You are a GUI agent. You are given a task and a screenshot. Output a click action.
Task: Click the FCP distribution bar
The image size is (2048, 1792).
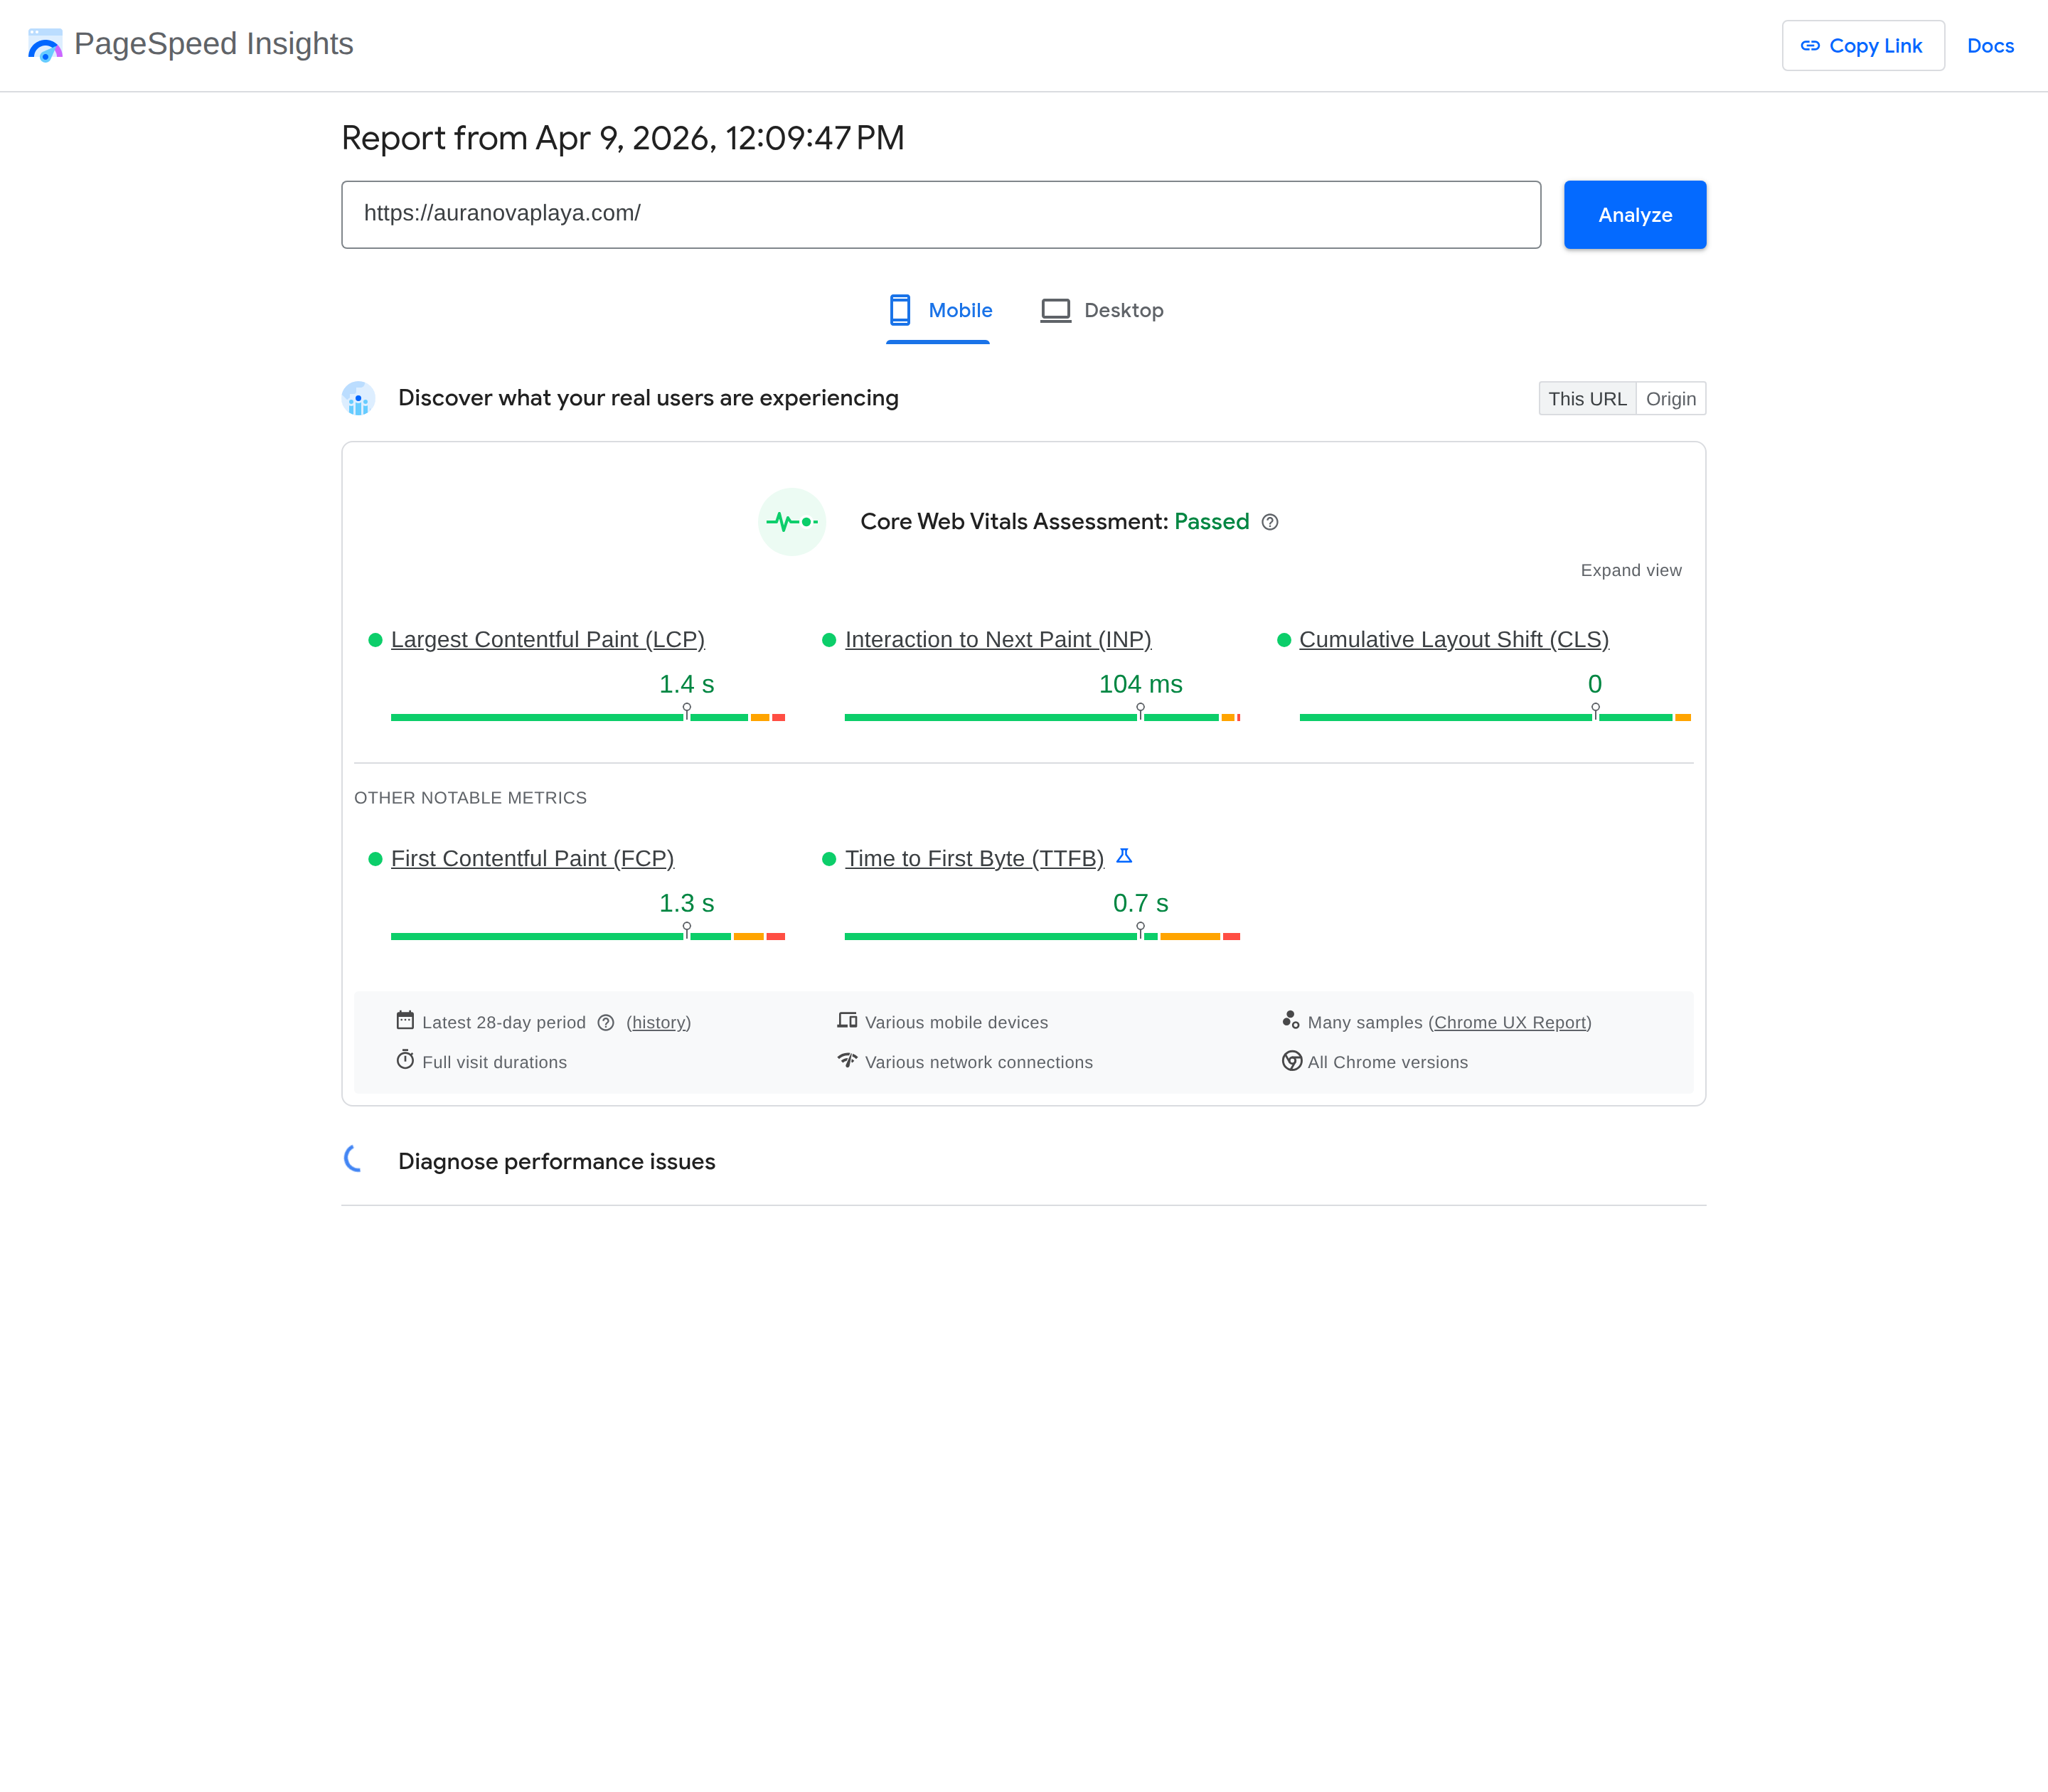point(588,936)
